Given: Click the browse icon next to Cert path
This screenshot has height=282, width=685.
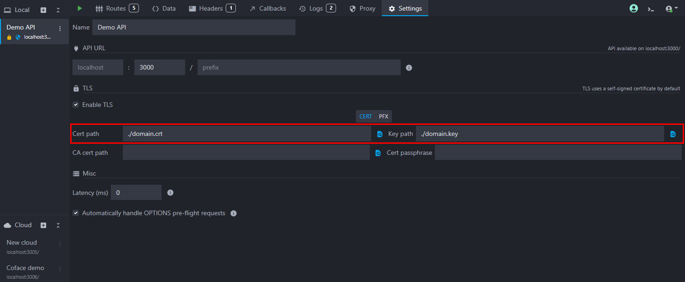Looking at the screenshot, I should [x=380, y=134].
